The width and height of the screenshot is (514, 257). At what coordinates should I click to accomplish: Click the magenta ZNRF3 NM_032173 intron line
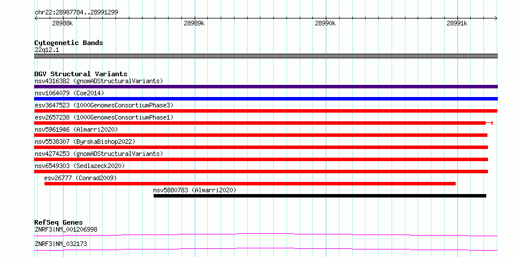pyautogui.click(x=266, y=249)
